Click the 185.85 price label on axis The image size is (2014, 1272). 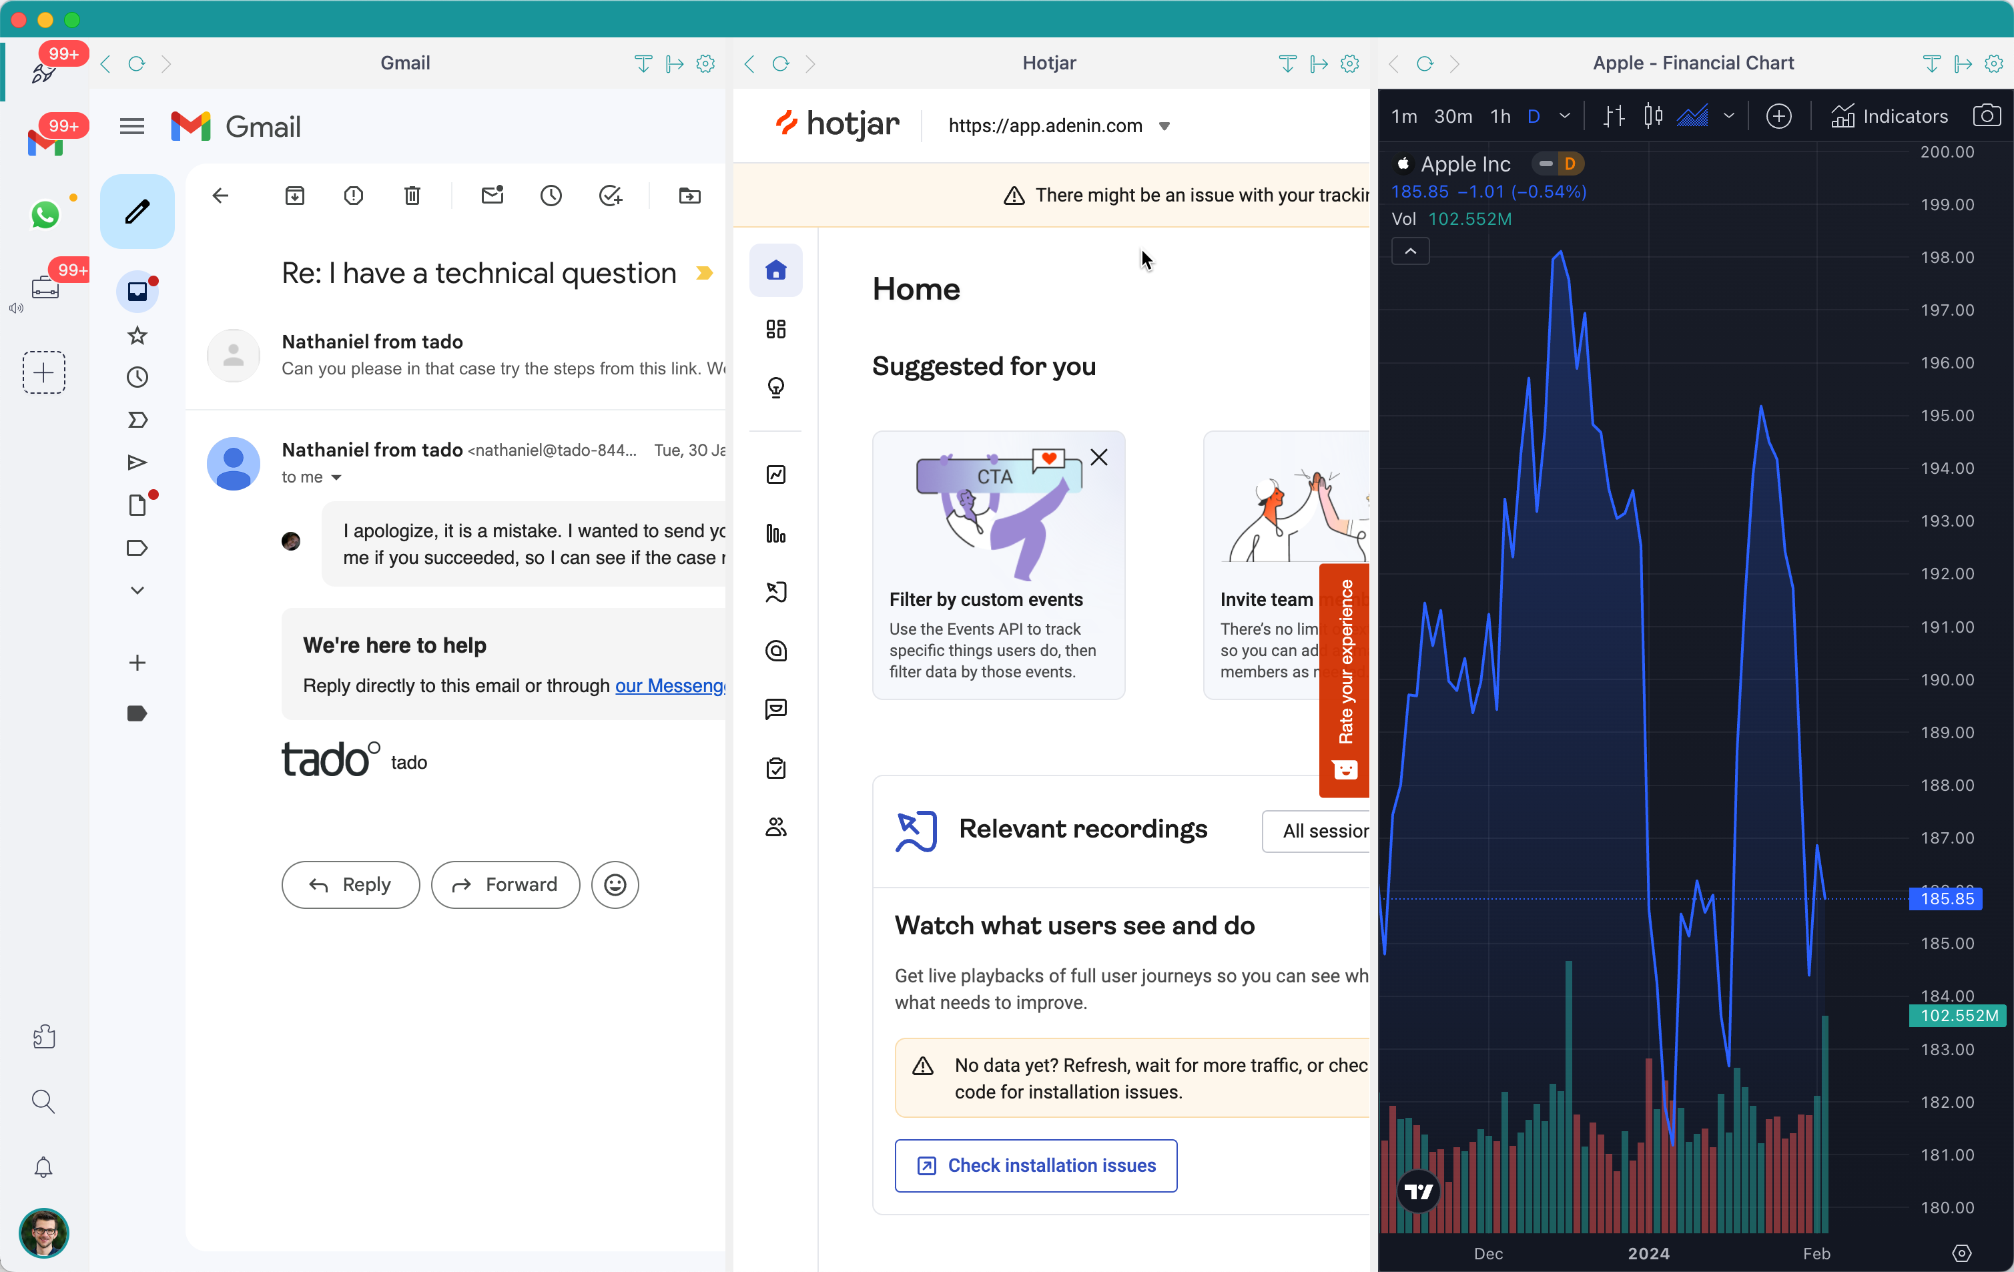[1946, 899]
